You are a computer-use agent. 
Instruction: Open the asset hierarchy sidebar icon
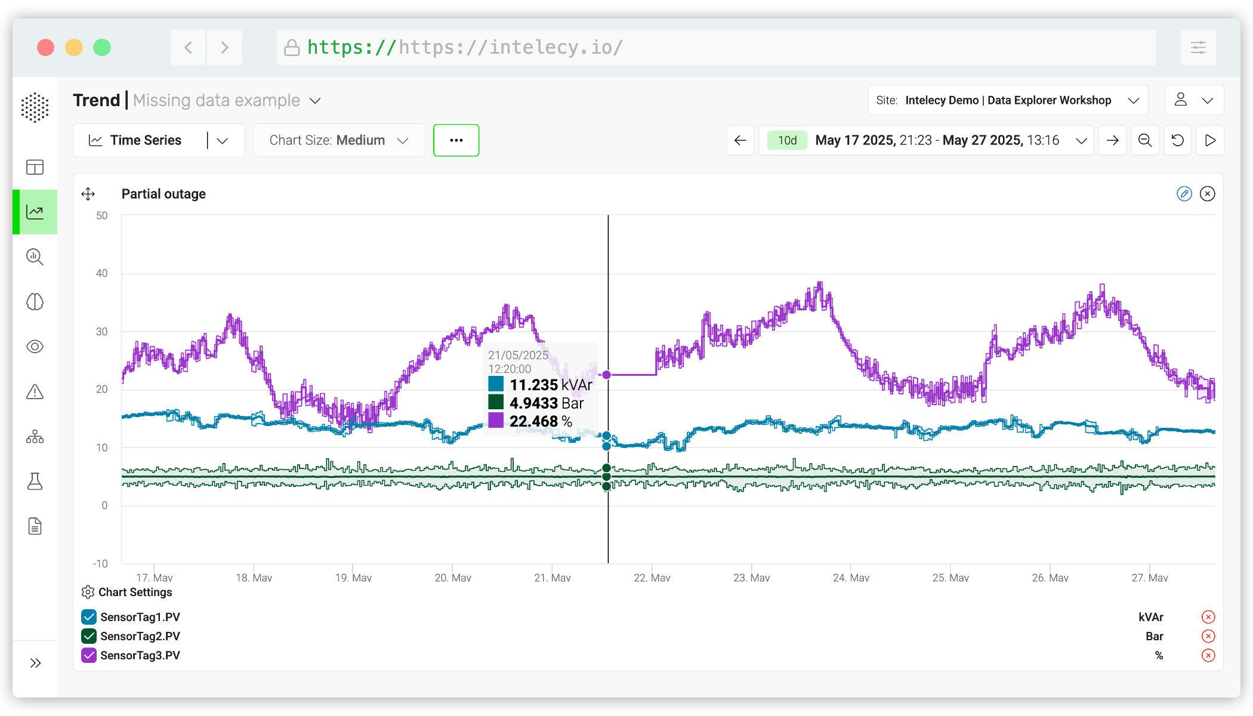click(x=35, y=437)
